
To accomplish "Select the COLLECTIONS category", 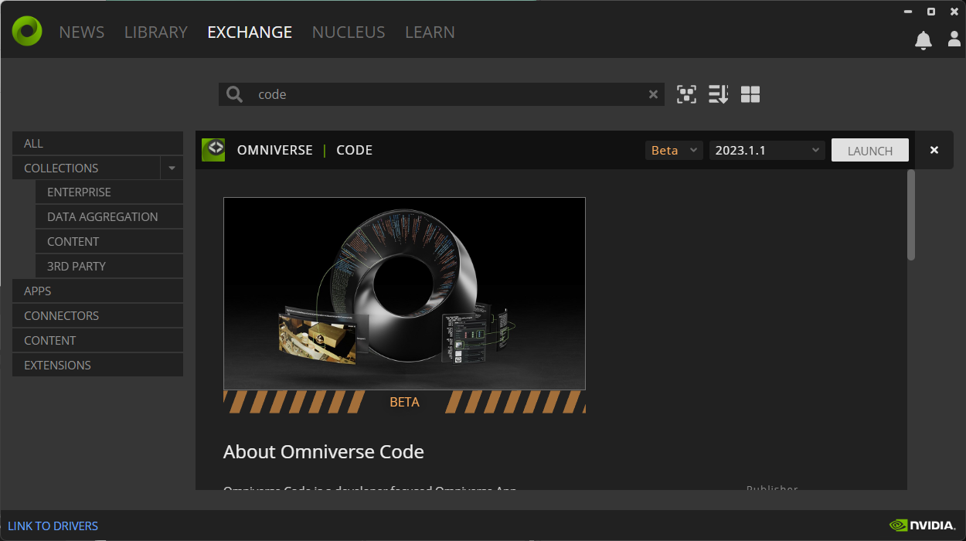I will coord(86,168).
